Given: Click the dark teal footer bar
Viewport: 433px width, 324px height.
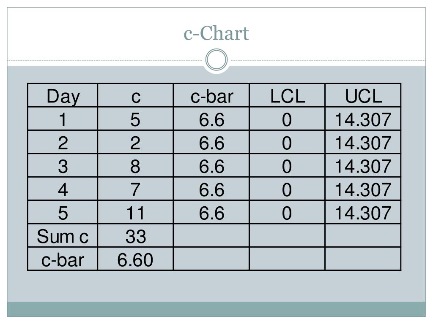Looking at the screenshot, I should 216,309.
